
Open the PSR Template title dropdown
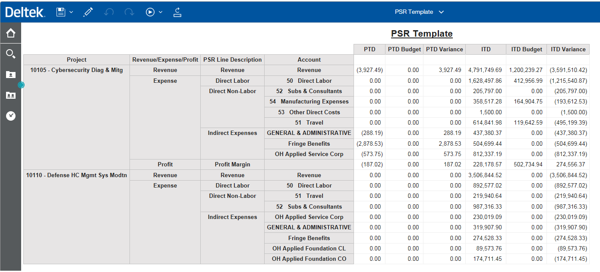click(441, 12)
